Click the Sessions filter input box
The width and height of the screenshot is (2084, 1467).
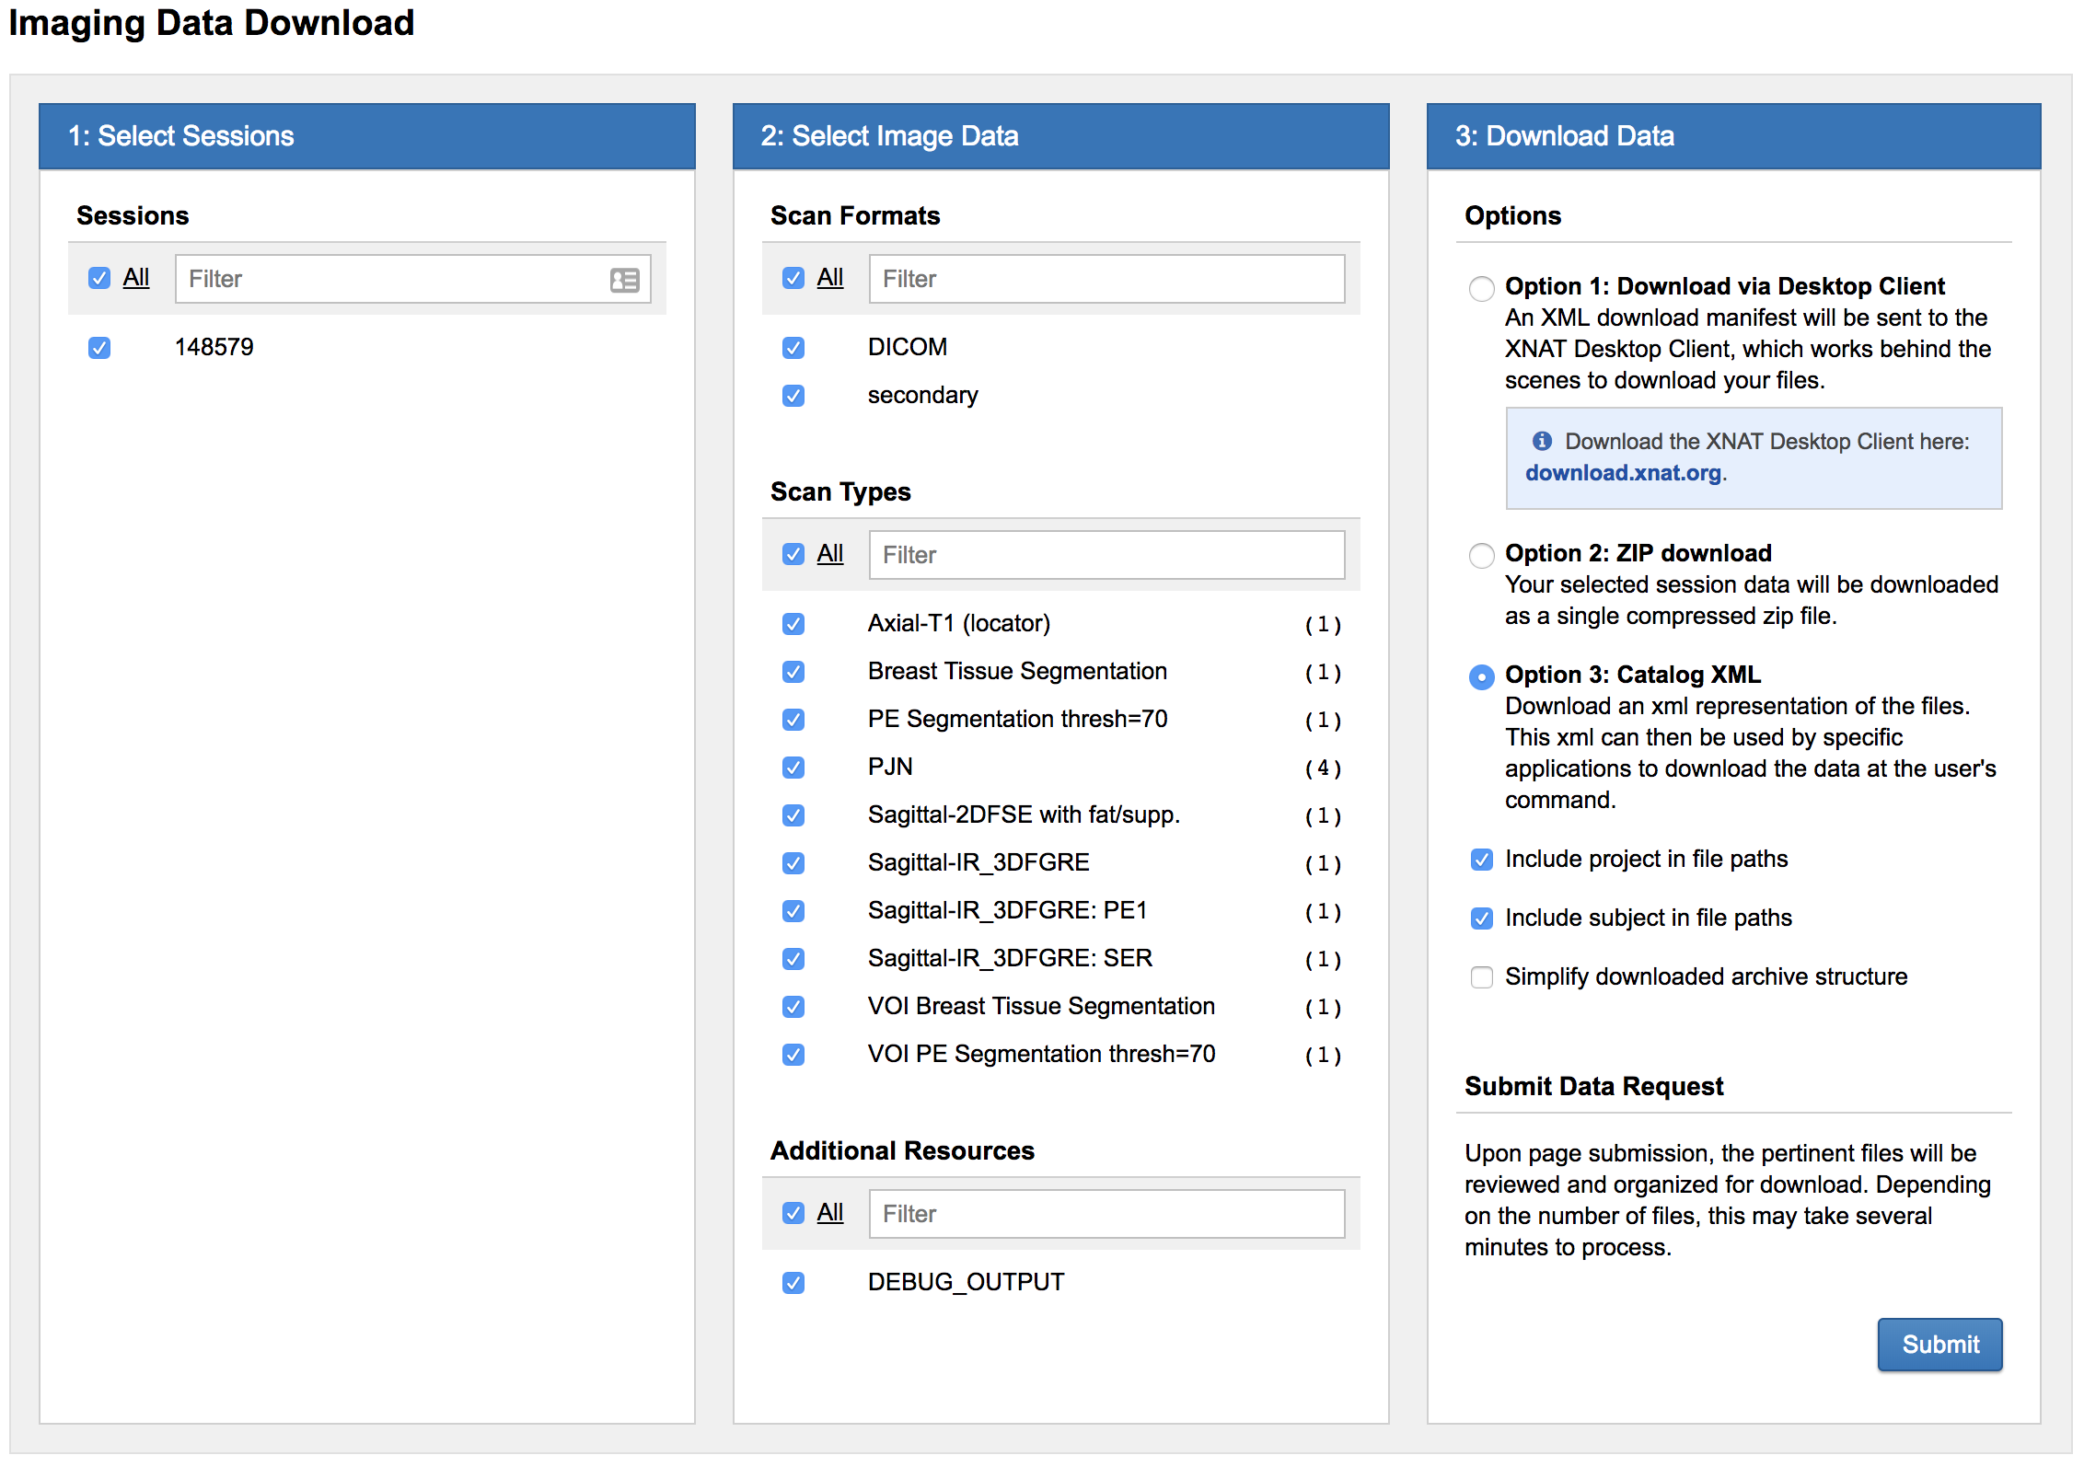pos(396,279)
